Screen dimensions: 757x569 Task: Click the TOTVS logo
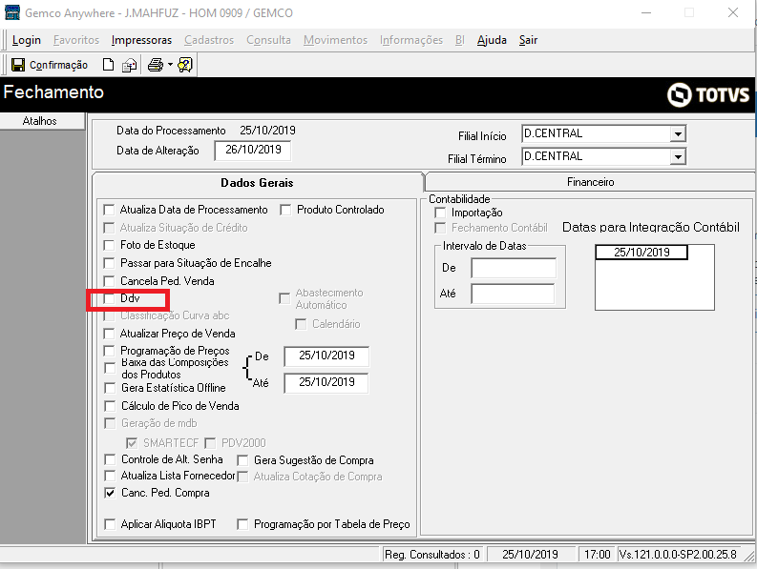(x=708, y=94)
